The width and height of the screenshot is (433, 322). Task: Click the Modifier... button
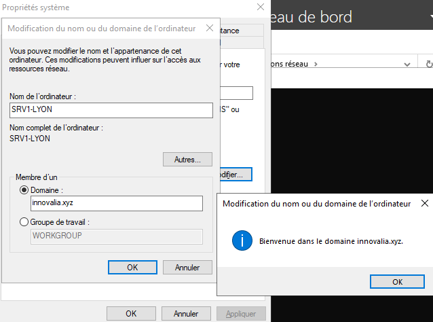point(233,175)
